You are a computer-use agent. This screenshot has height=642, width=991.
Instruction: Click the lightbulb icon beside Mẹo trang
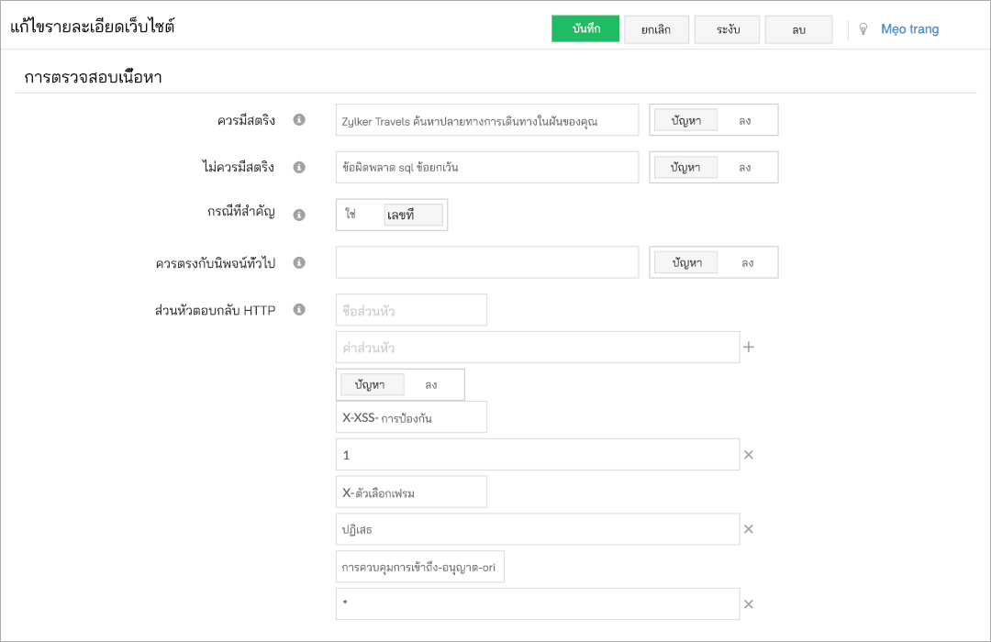click(x=863, y=28)
